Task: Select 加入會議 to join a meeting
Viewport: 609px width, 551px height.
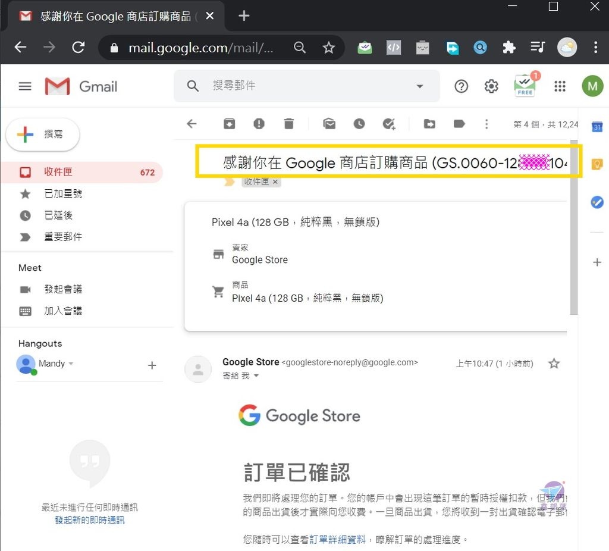Action: coord(63,311)
